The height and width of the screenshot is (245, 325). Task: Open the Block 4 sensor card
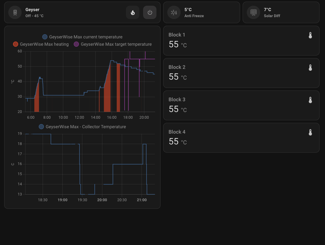click(241, 138)
